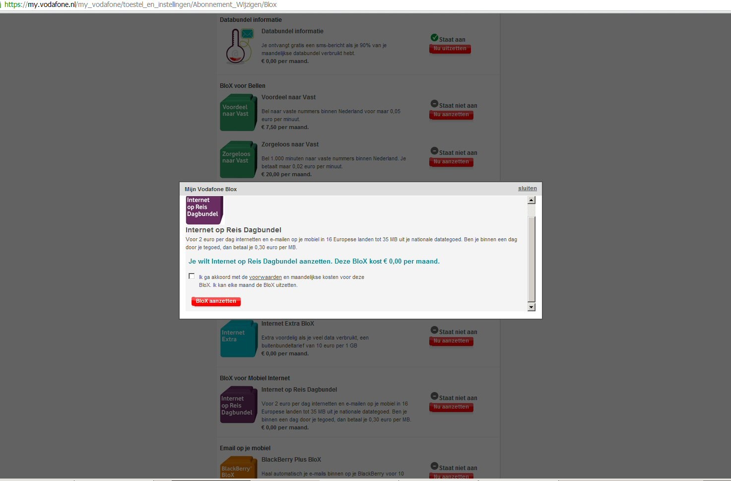Click 'Email op je mobiel' section heading
Viewport: 731px width, 481px height.
click(x=245, y=448)
